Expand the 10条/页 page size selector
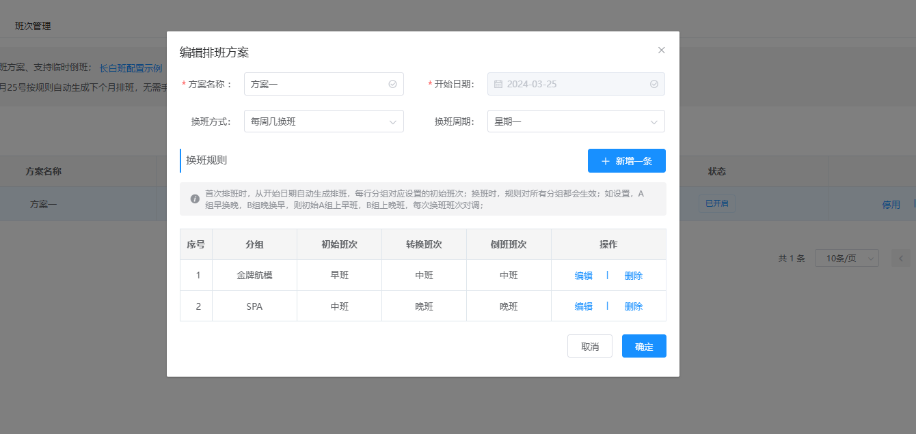916x434 pixels. [848, 259]
